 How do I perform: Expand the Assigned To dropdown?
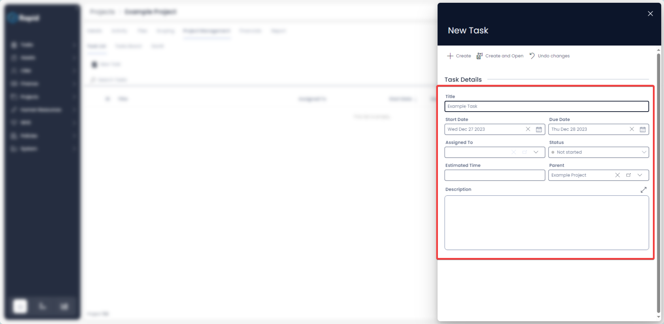coord(536,152)
